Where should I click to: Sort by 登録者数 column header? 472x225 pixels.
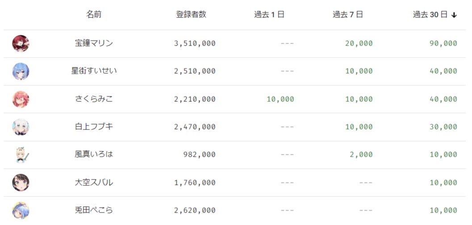191,15
